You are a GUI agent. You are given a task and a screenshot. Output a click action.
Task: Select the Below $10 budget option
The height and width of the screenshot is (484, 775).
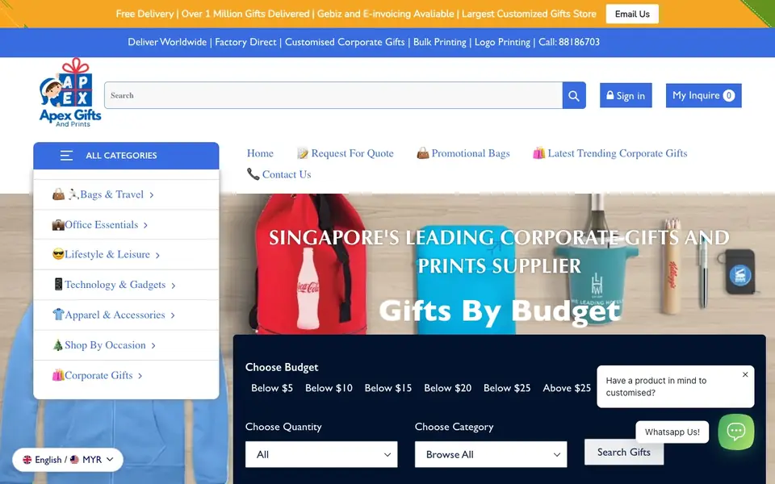[329, 388]
